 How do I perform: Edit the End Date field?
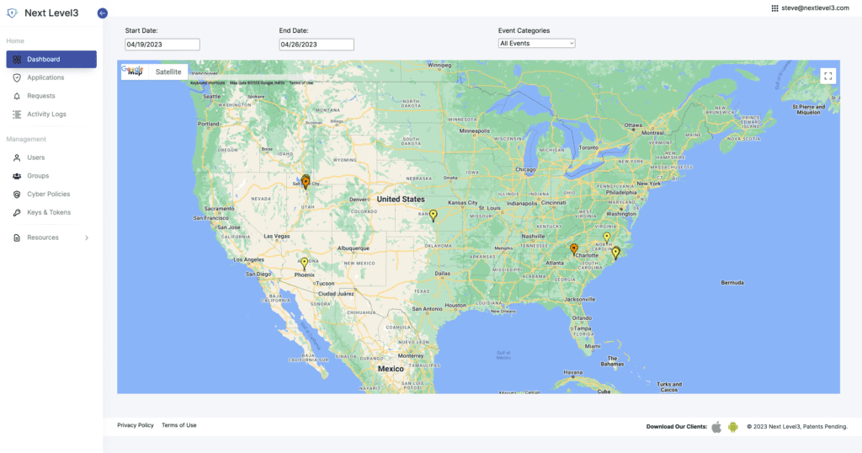[x=317, y=45]
